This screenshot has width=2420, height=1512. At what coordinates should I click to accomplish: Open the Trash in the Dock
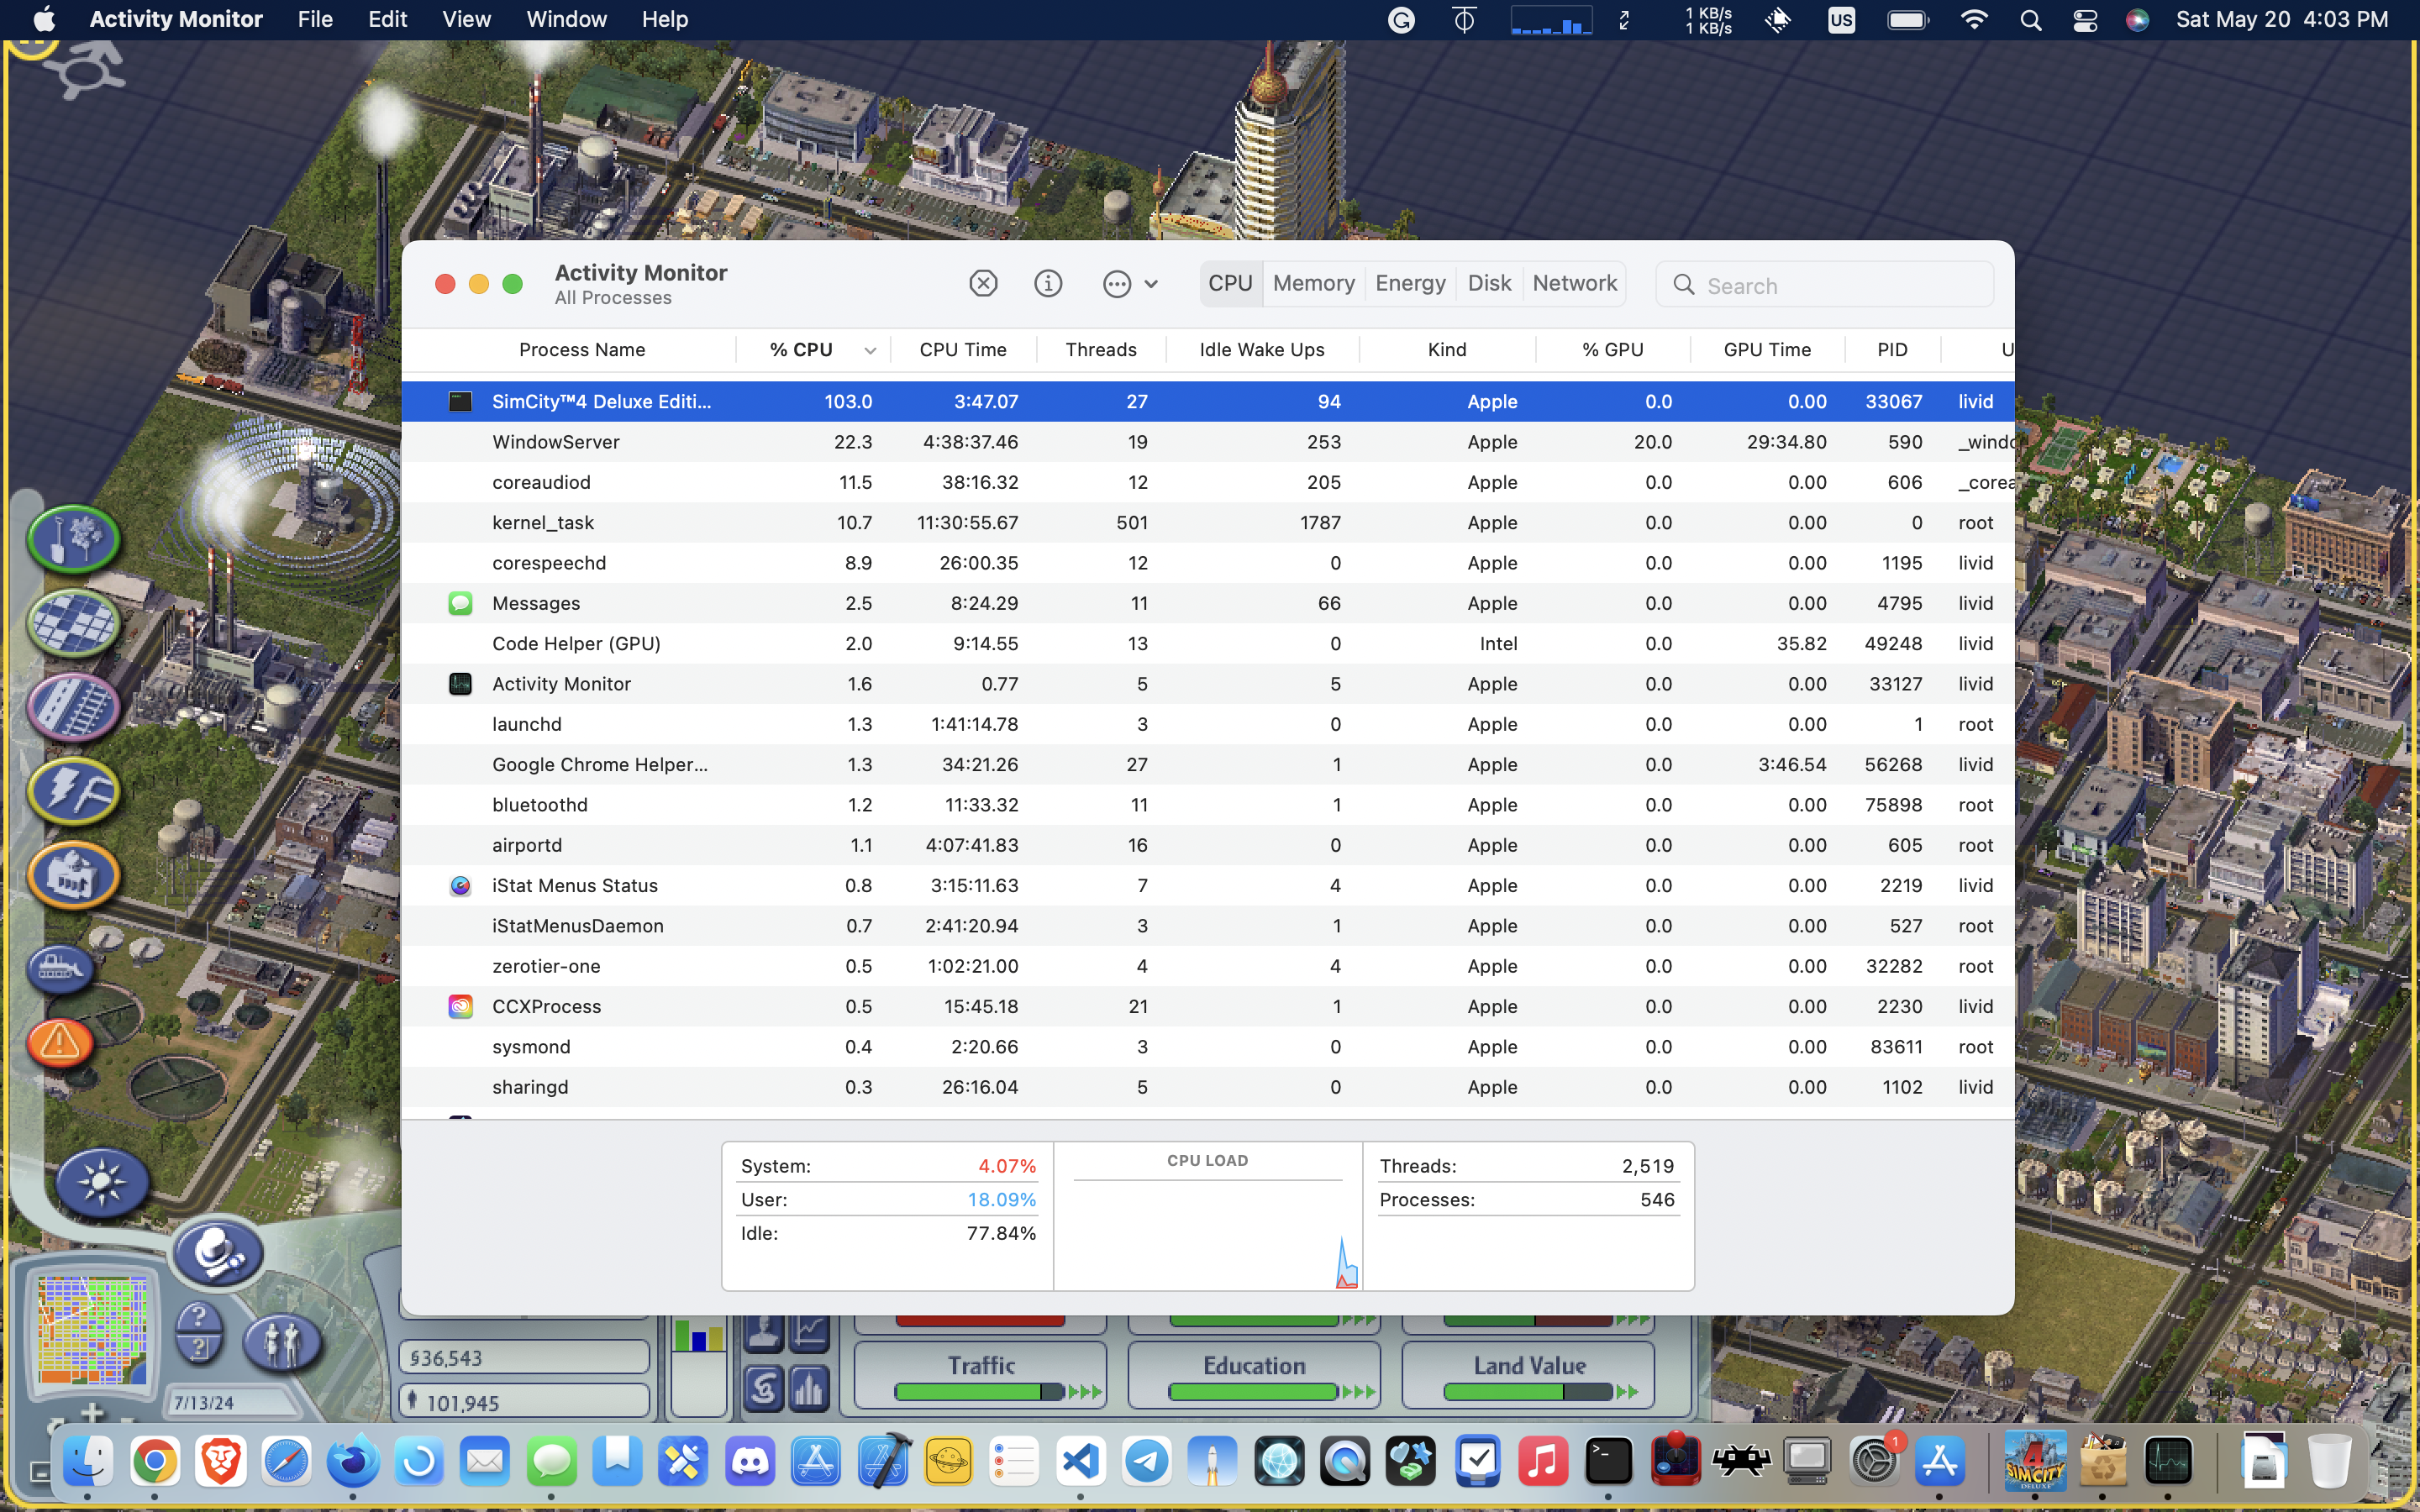[x=2329, y=1462]
